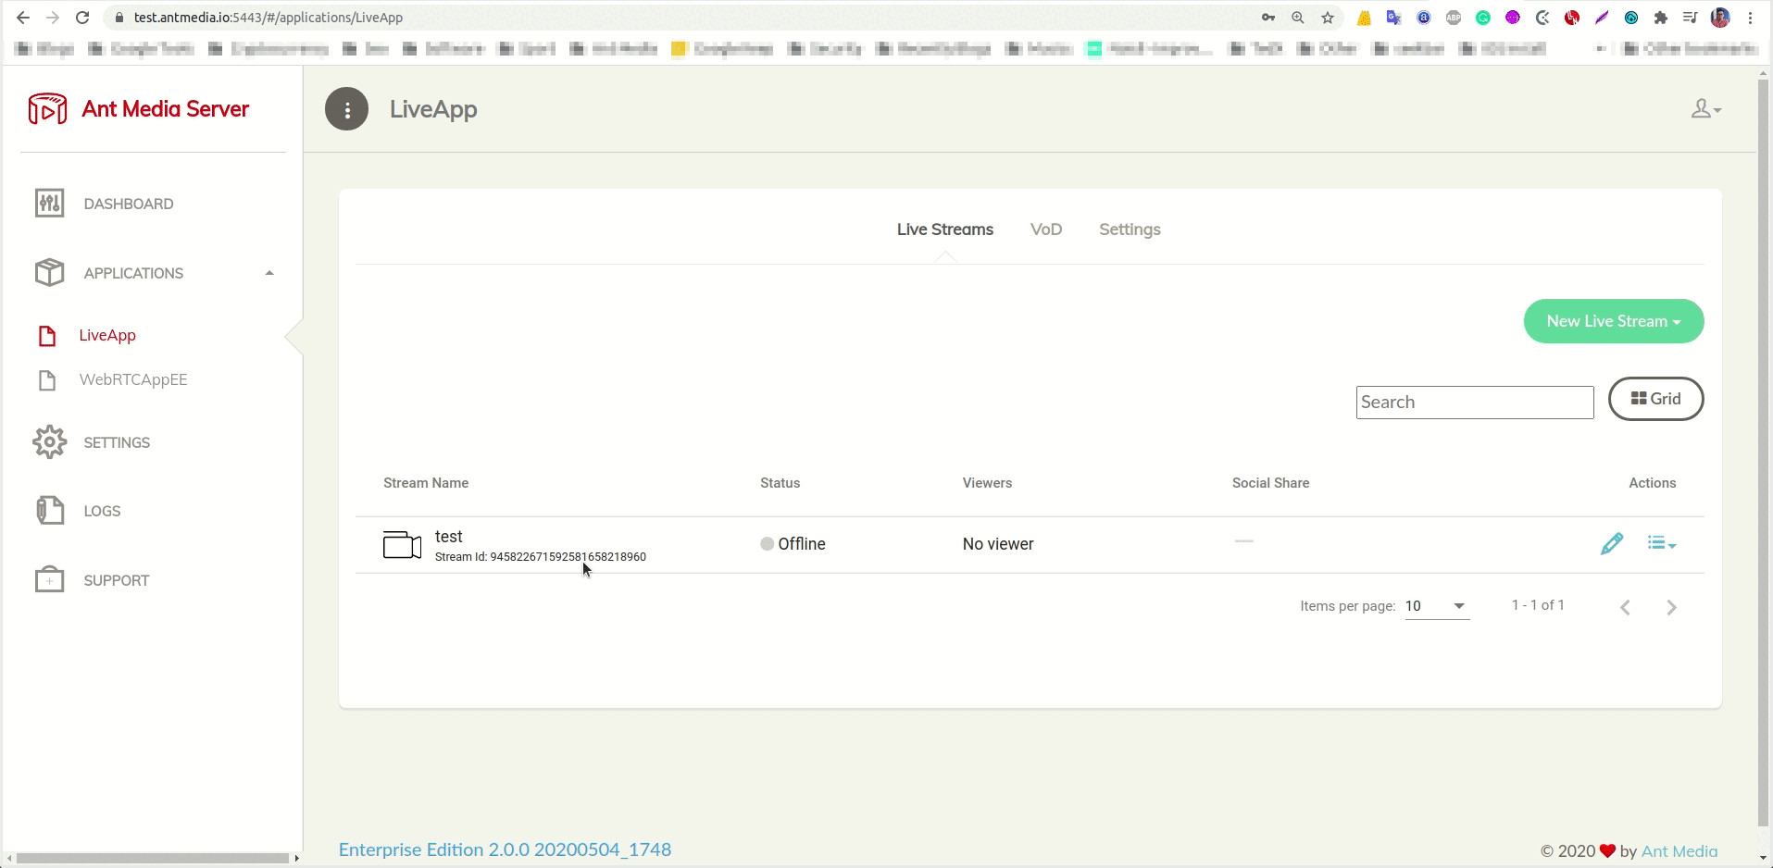Click the Ant Media Server logo icon
The height and width of the screenshot is (868, 1773).
point(47,108)
